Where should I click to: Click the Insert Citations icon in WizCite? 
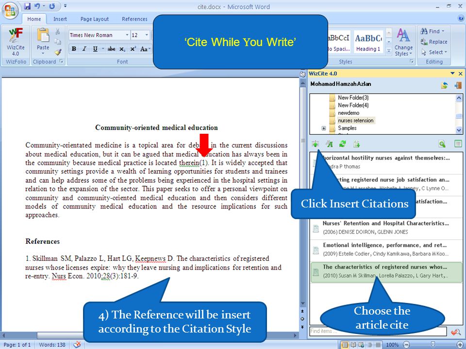(316, 144)
